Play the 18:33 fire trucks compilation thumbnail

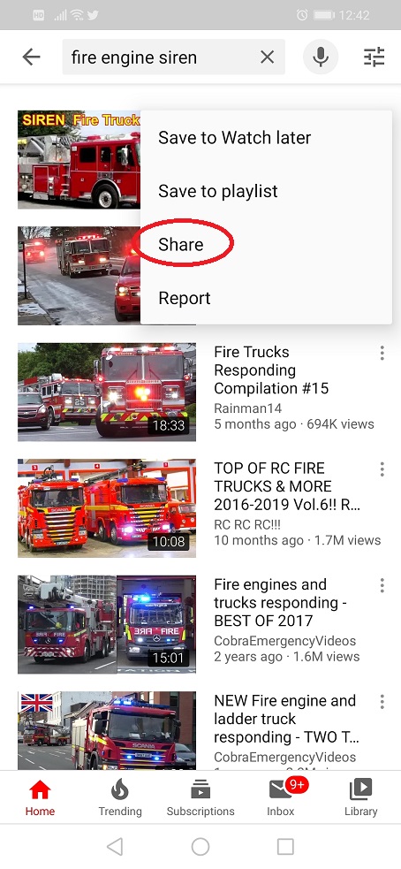tap(107, 392)
